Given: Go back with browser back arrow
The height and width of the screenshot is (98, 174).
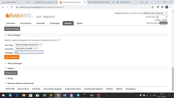Looking at the screenshot, I should coord(3,7).
